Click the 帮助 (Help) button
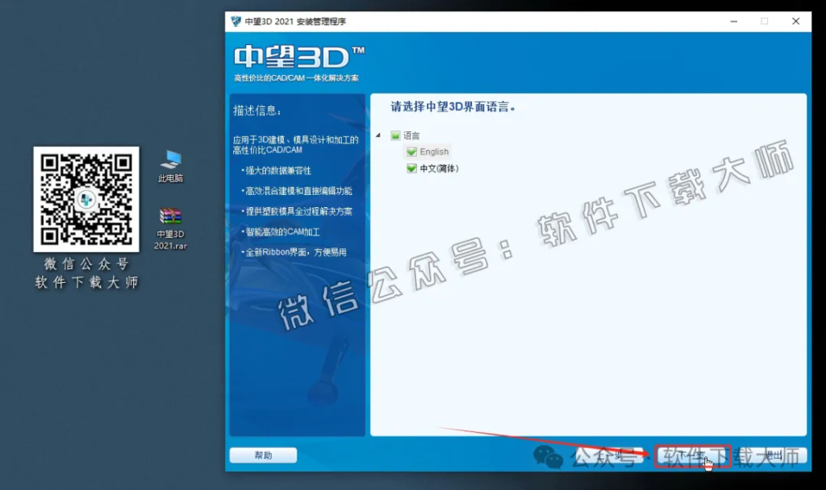 [x=263, y=455]
